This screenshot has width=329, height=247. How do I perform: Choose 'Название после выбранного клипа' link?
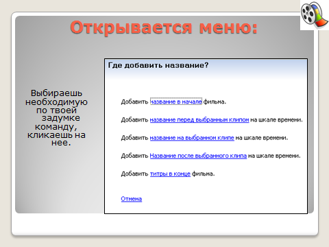click(x=198, y=156)
